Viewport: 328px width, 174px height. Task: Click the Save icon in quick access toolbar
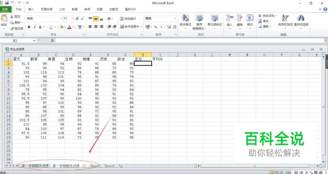(x=7, y=3)
